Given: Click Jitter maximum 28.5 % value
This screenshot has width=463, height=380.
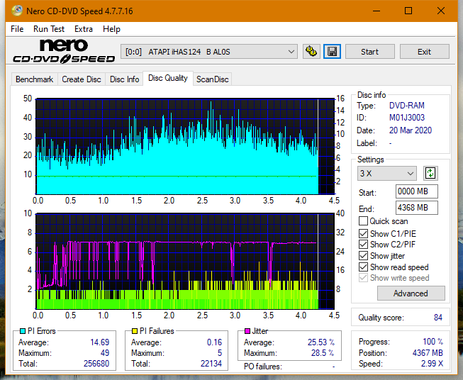Looking at the screenshot, I should 323,353.
